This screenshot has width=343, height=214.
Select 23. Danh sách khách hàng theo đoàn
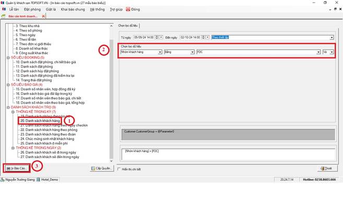coord(48,135)
